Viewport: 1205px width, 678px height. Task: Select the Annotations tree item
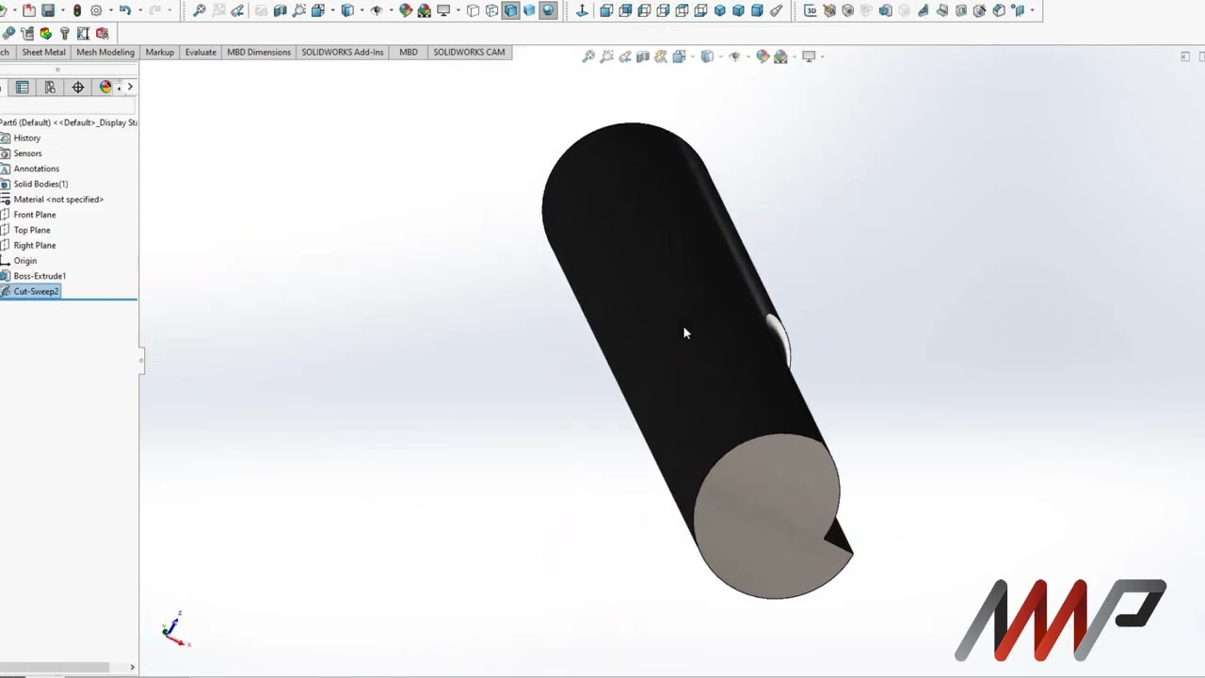[36, 169]
